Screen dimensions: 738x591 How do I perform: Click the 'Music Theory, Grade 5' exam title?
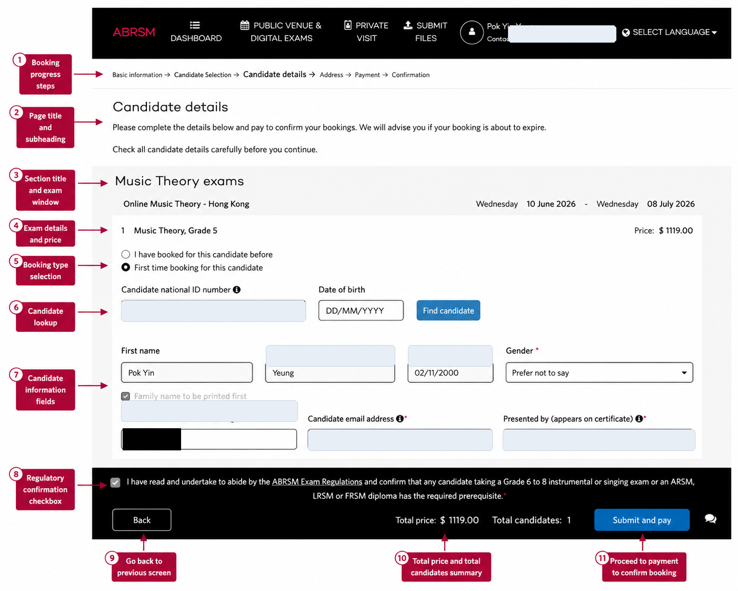click(x=176, y=231)
